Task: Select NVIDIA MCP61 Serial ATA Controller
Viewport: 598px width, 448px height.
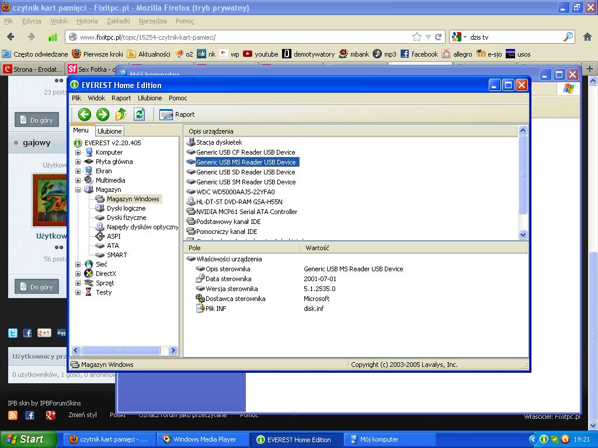Action: click(x=246, y=212)
